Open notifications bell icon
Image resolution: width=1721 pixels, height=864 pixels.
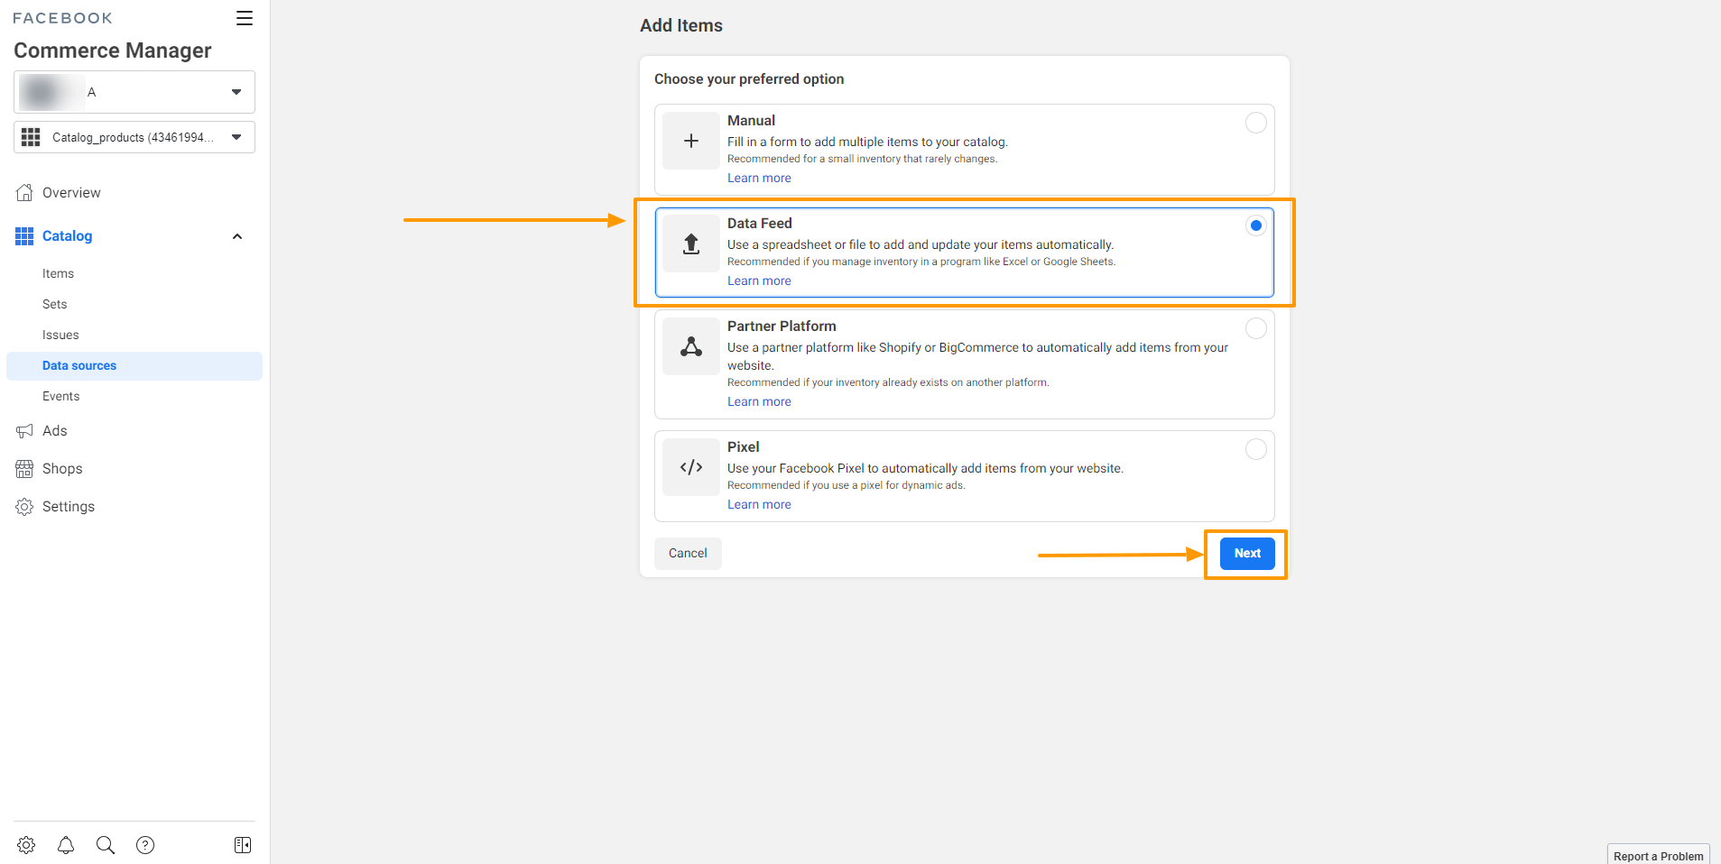click(x=66, y=845)
